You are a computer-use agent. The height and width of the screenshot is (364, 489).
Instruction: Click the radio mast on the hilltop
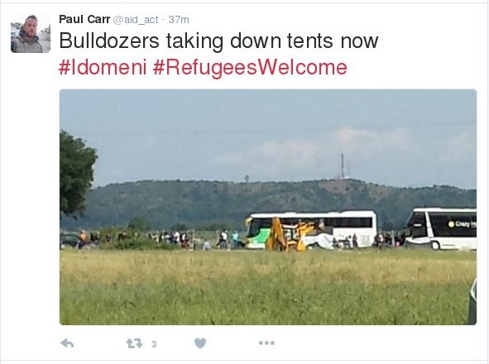coord(342,166)
